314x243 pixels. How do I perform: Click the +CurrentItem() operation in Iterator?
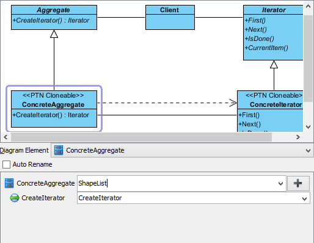(266, 48)
